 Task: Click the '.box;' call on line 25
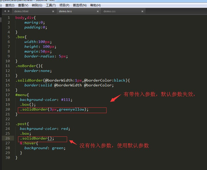click(25, 133)
